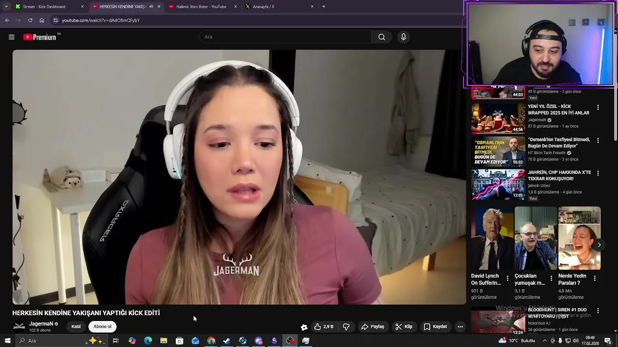Image resolution: width=618 pixels, height=347 pixels.
Task: Open volume control in system tray
Action: [576, 341]
